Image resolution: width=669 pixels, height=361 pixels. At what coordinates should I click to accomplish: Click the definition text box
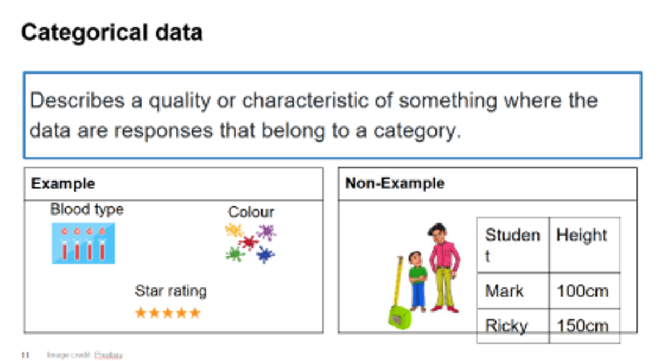tap(333, 115)
